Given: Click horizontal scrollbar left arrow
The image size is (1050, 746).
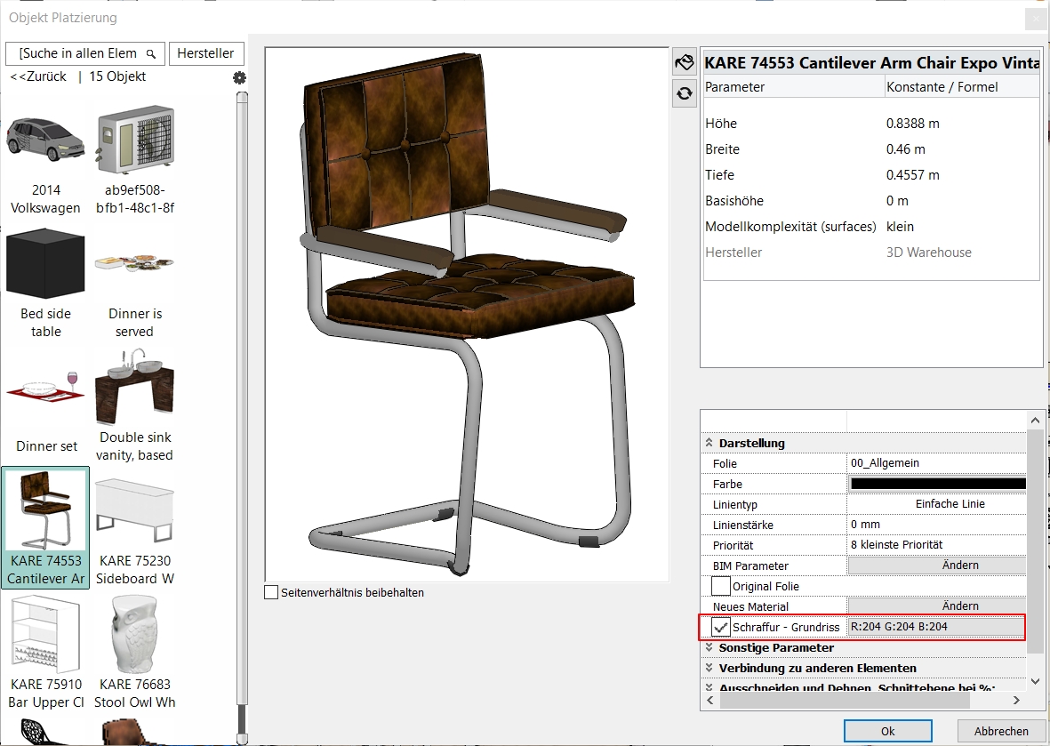Looking at the screenshot, I should pos(709,701).
